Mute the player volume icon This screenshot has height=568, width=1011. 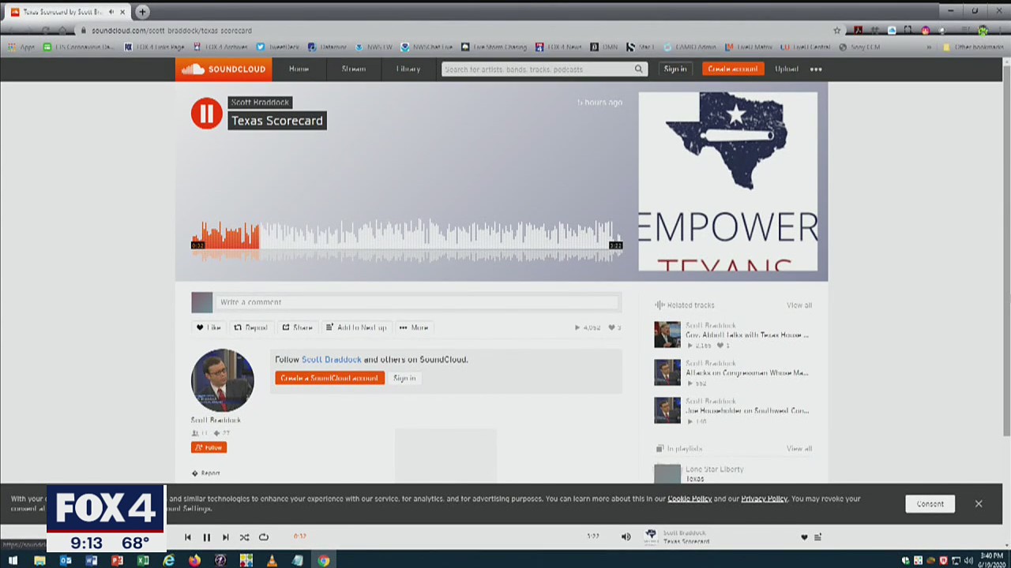[x=626, y=537]
